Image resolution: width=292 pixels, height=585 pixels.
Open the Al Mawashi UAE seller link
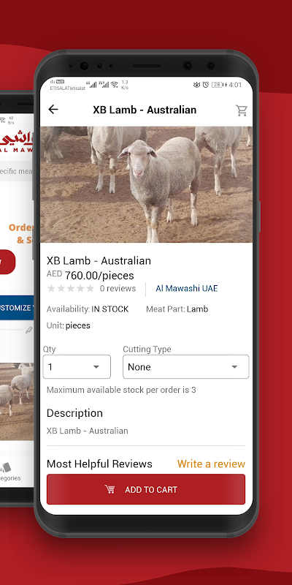187,288
